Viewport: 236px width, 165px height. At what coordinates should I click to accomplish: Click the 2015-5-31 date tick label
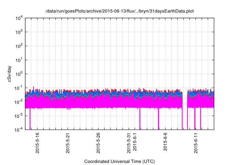pos(129,143)
